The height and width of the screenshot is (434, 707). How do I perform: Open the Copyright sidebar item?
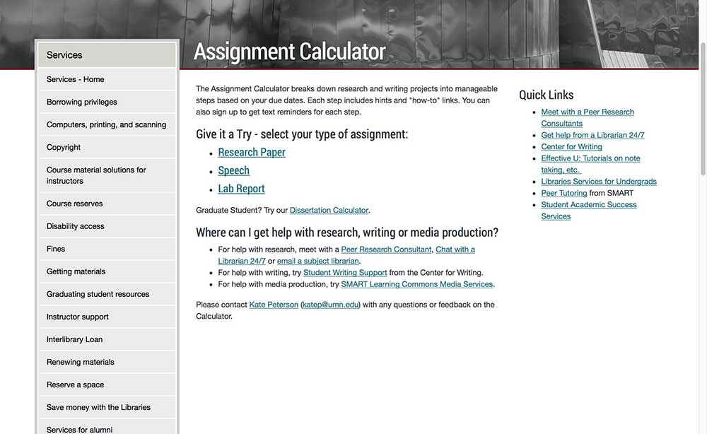(107, 147)
